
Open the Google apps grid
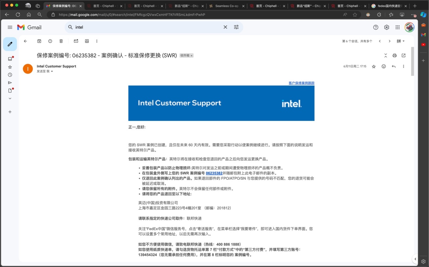[397, 27]
